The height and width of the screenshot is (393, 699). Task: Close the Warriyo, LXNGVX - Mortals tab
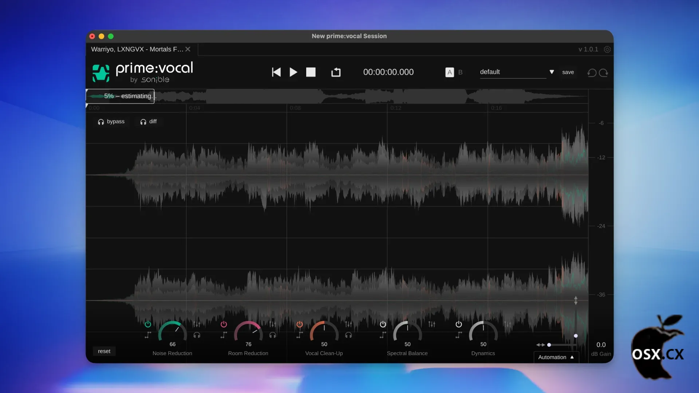[188, 49]
